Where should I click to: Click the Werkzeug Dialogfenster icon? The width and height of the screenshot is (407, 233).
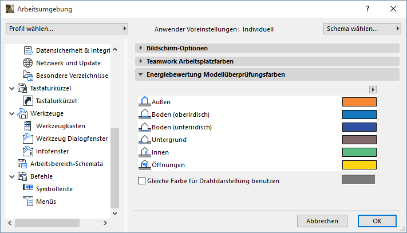pyautogui.click(x=29, y=139)
